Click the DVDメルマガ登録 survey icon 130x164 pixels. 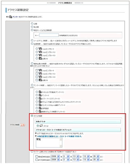pos(40,92)
